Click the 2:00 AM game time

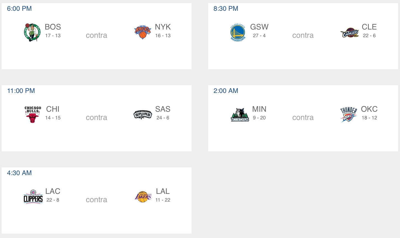(x=226, y=91)
